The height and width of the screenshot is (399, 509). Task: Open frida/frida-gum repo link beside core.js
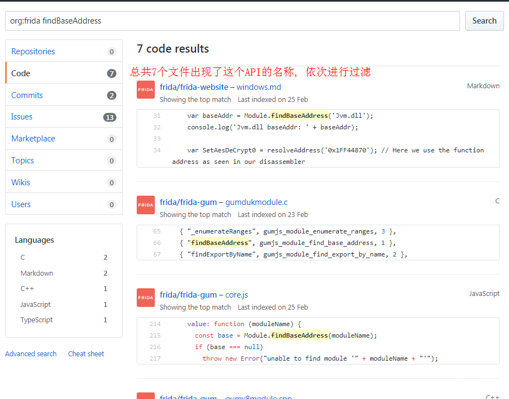coord(188,295)
